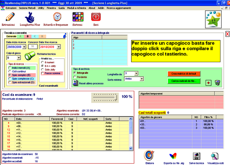Click the blue info icon in Tecnica corrente
This screenshot has height=165, width=230.
tap(65, 36)
